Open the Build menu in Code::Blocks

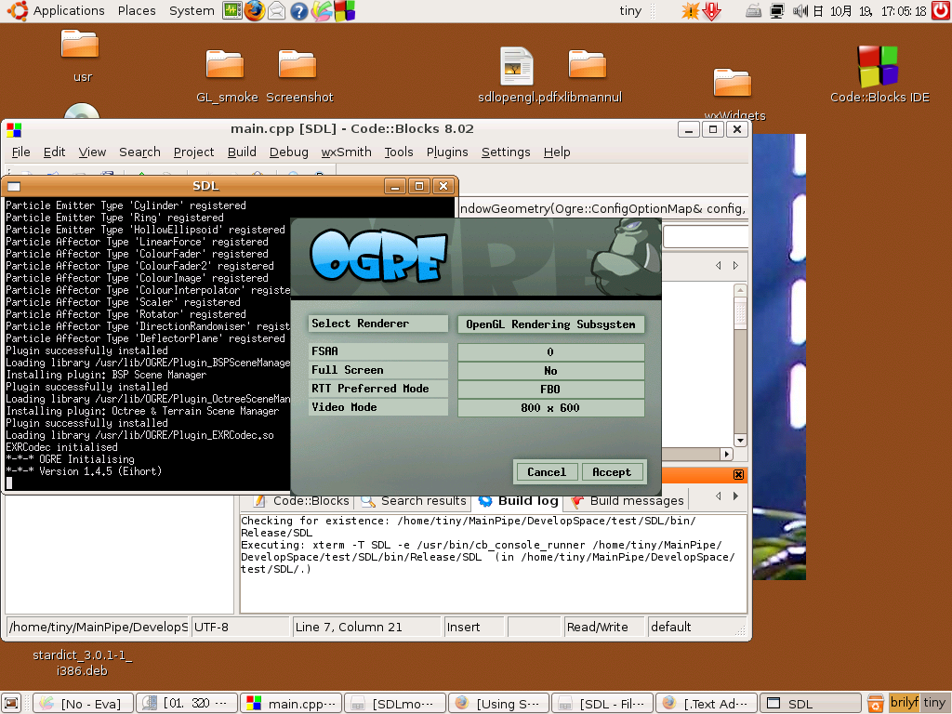coord(242,152)
